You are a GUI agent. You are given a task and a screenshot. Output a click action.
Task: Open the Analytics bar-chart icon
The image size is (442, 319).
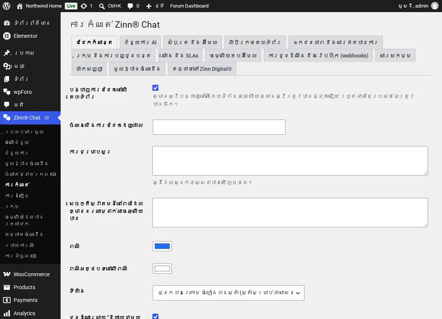click(7, 313)
